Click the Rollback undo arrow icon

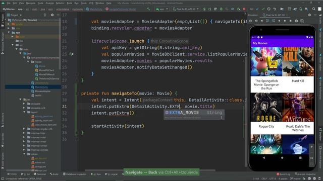(275, 9)
